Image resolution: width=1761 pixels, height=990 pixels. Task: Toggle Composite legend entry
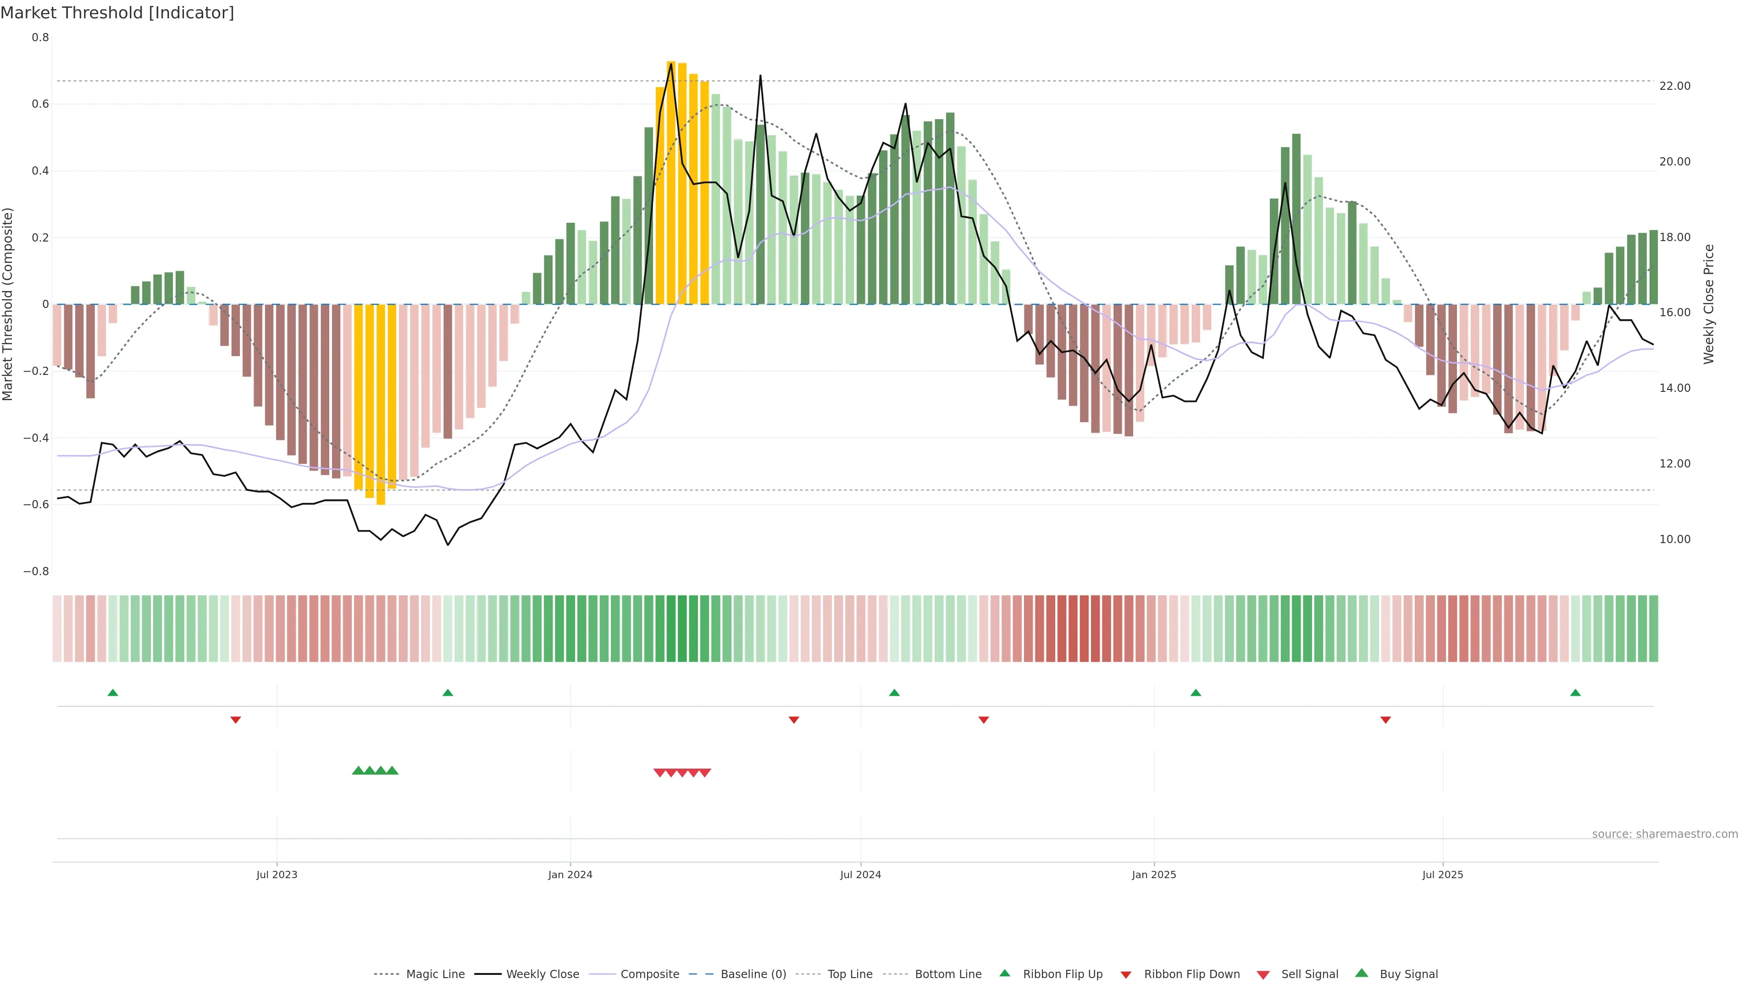click(x=649, y=974)
